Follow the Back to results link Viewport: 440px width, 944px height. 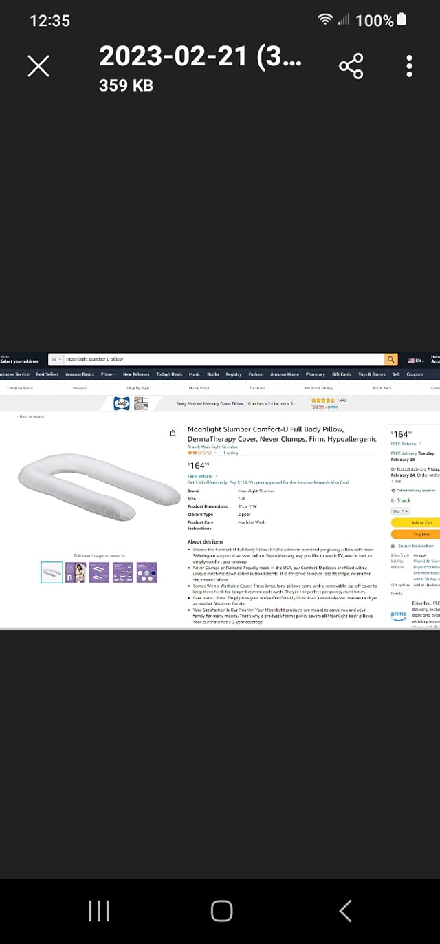tap(31, 416)
